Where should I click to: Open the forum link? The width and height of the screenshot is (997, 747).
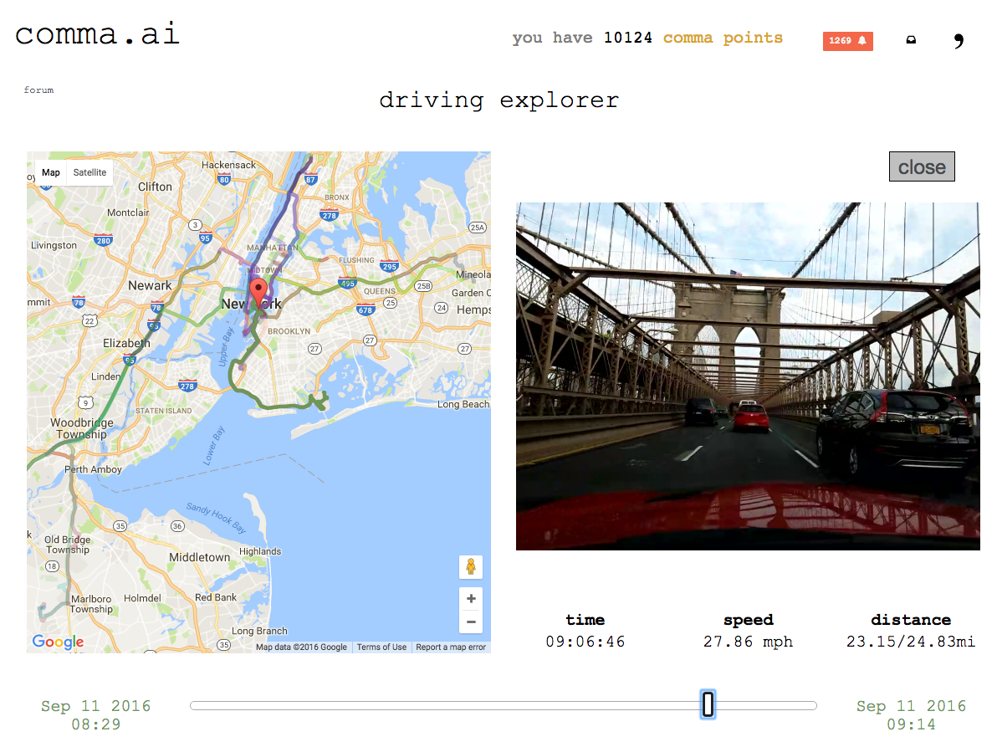click(38, 90)
